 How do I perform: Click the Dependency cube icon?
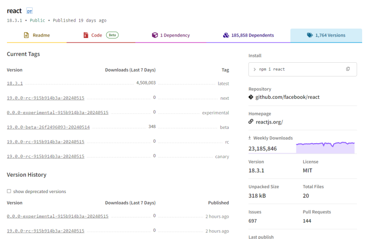[x=155, y=35]
